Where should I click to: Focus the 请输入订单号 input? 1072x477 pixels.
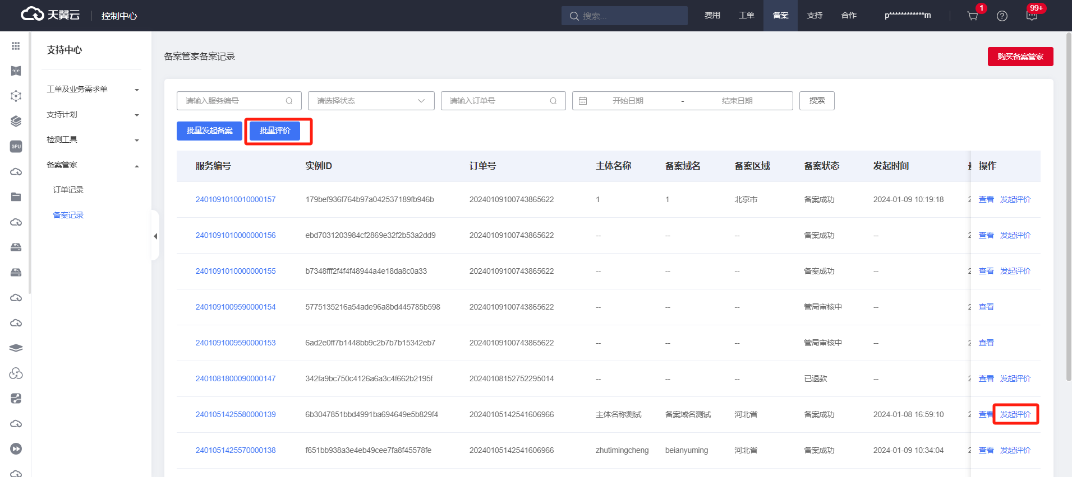503,101
